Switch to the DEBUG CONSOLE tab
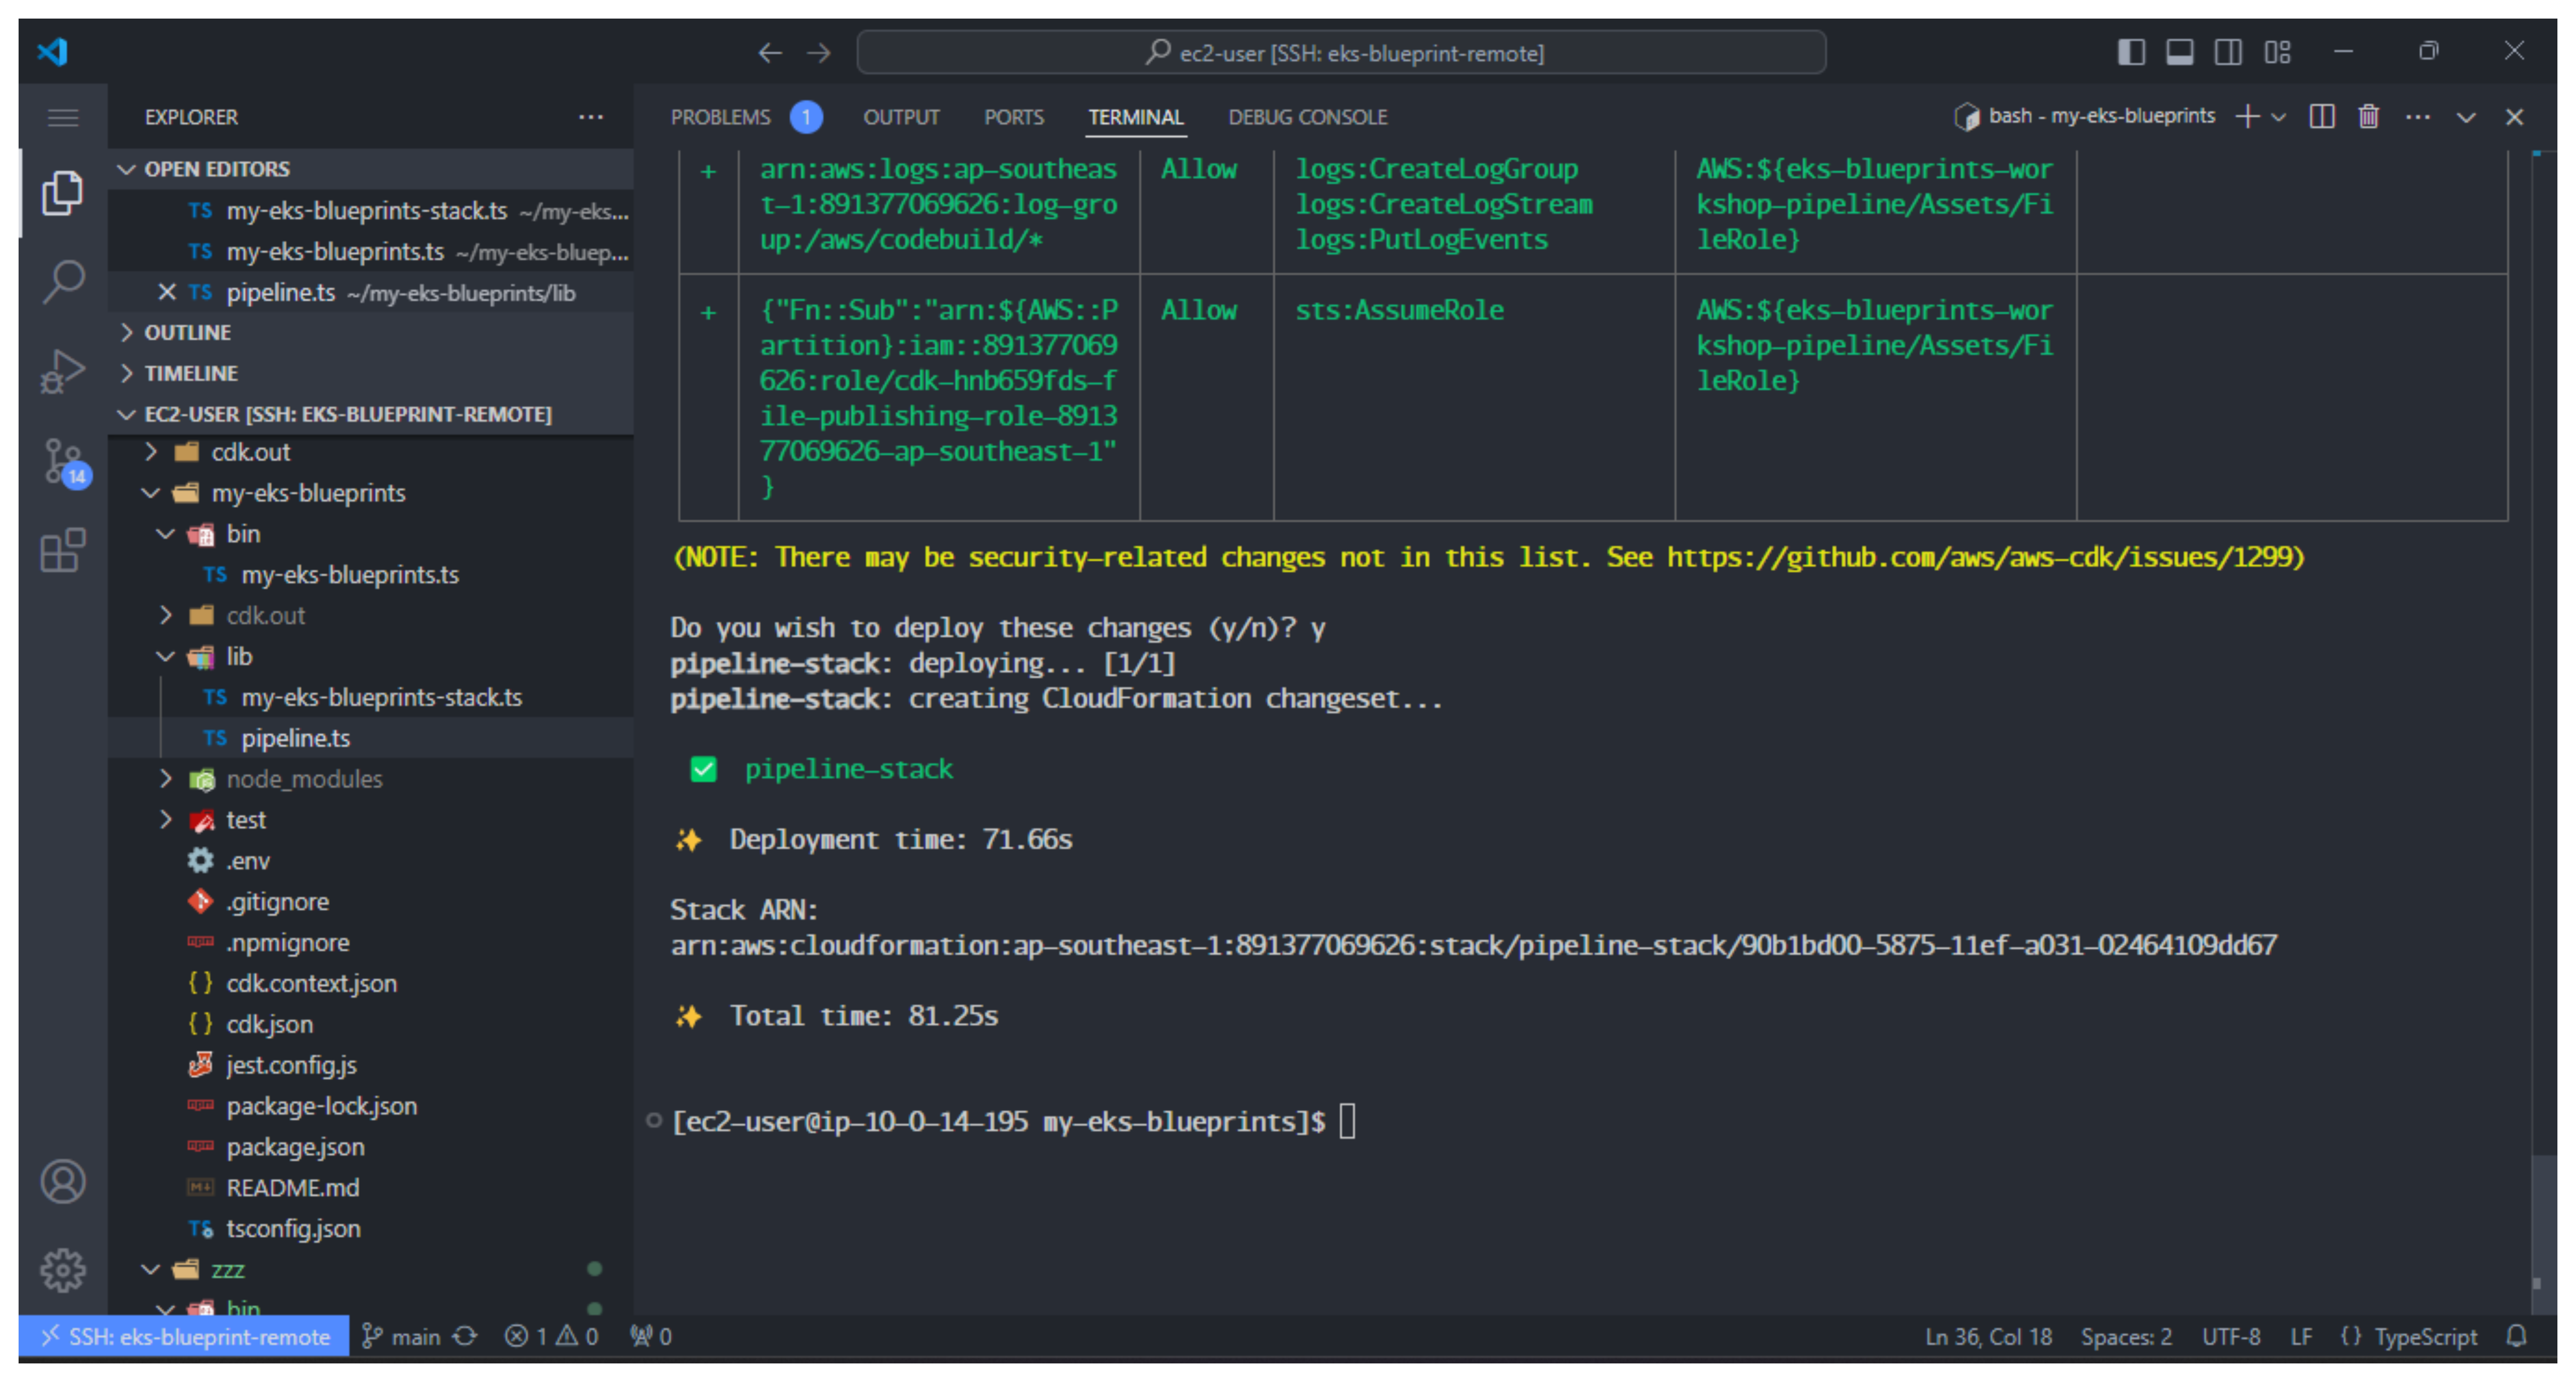 1307,117
